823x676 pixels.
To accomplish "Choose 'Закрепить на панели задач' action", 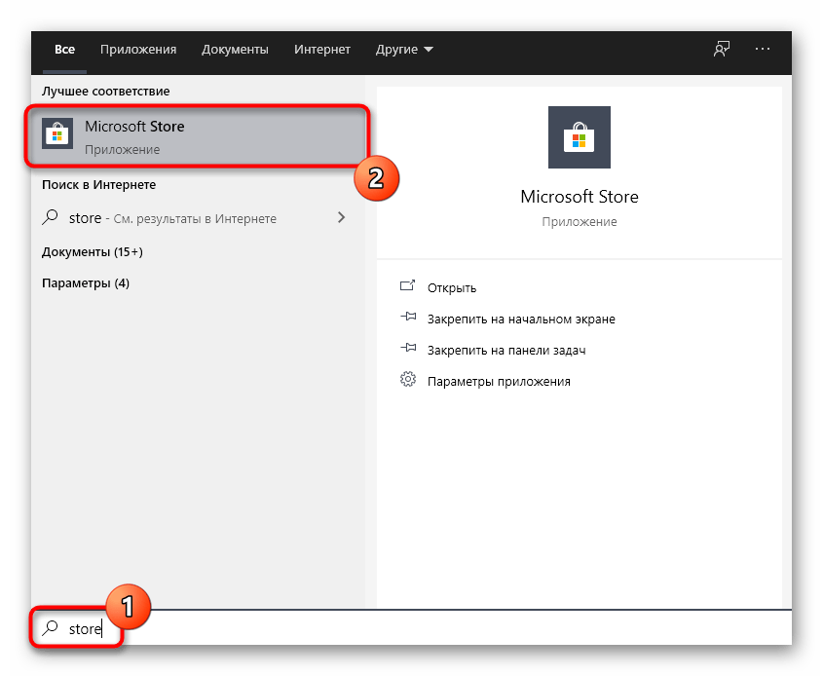I will (x=506, y=350).
